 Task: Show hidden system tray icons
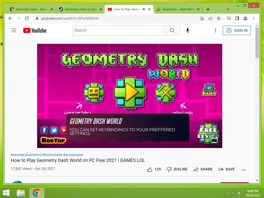pos(227,193)
